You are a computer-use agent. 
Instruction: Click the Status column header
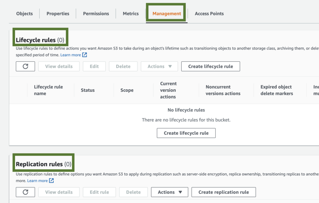pyautogui.click(x=88, y=90)
